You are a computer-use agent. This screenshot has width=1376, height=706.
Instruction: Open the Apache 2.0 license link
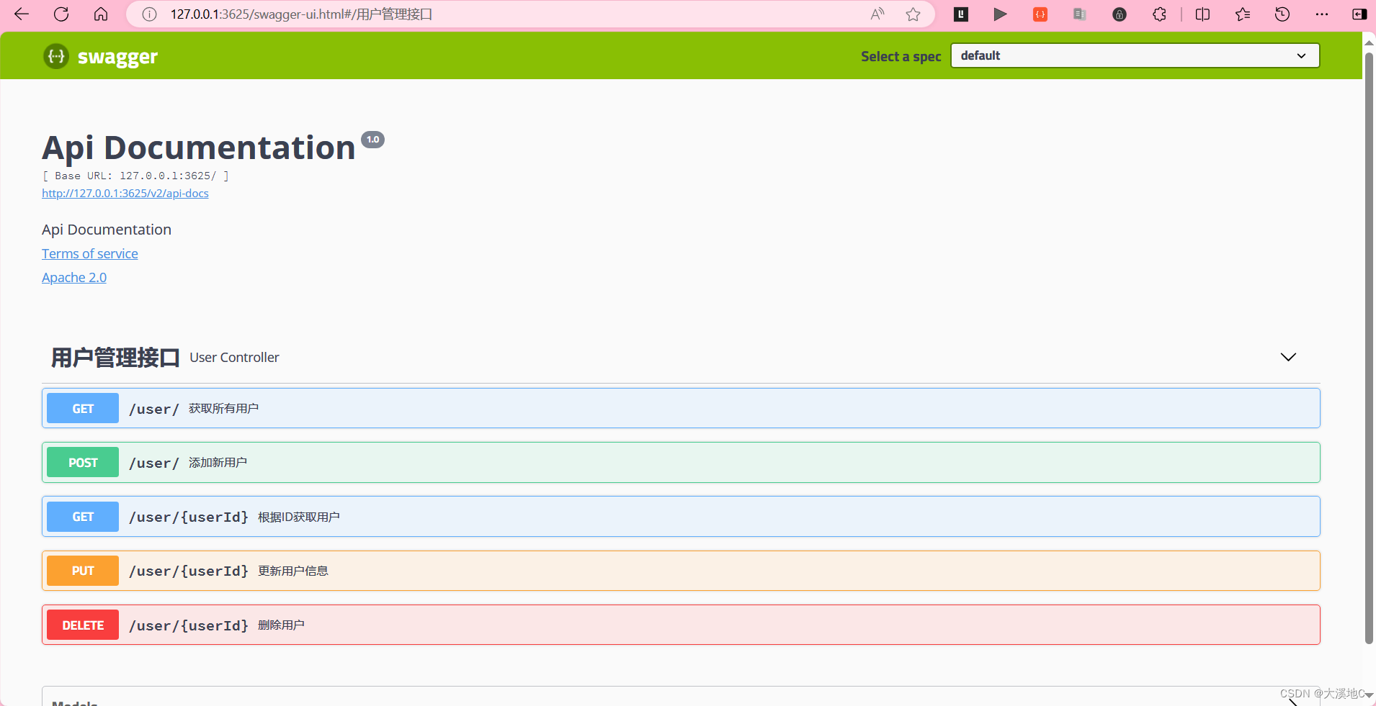pos(73,277)
